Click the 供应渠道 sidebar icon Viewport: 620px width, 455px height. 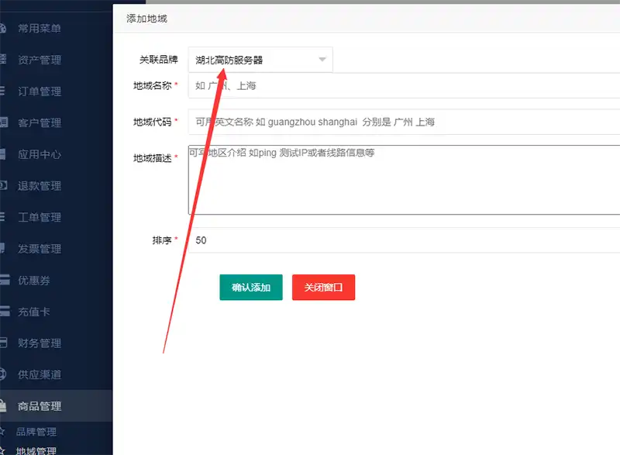(x=3, y=374)
